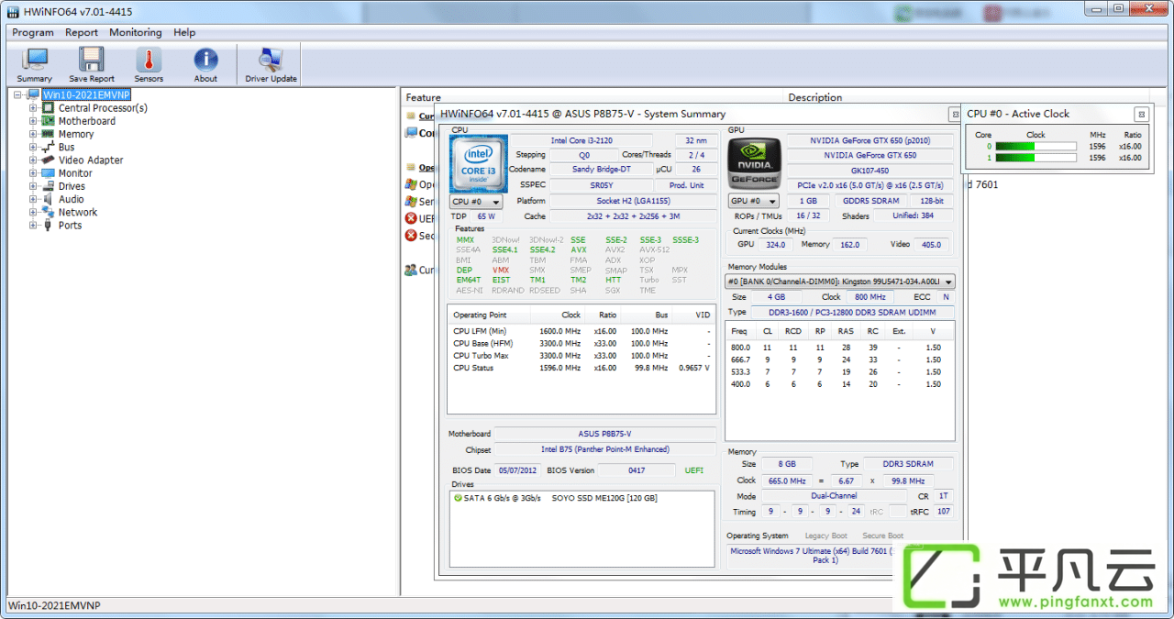This screenshot has height=619, width=1174.
Task: Open the Program menu
Action: pyautogui.click(x=33, y=32)
